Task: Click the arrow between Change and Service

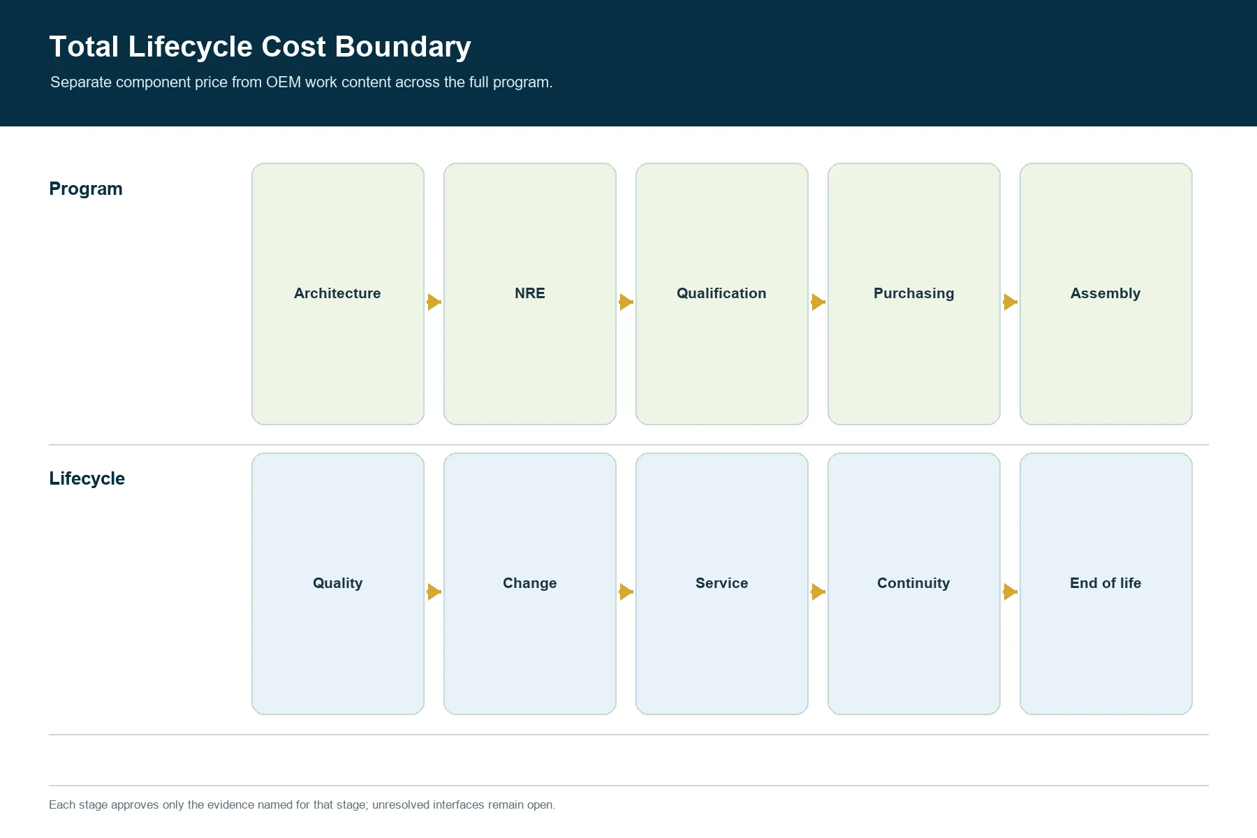Action: coord(626,591)
